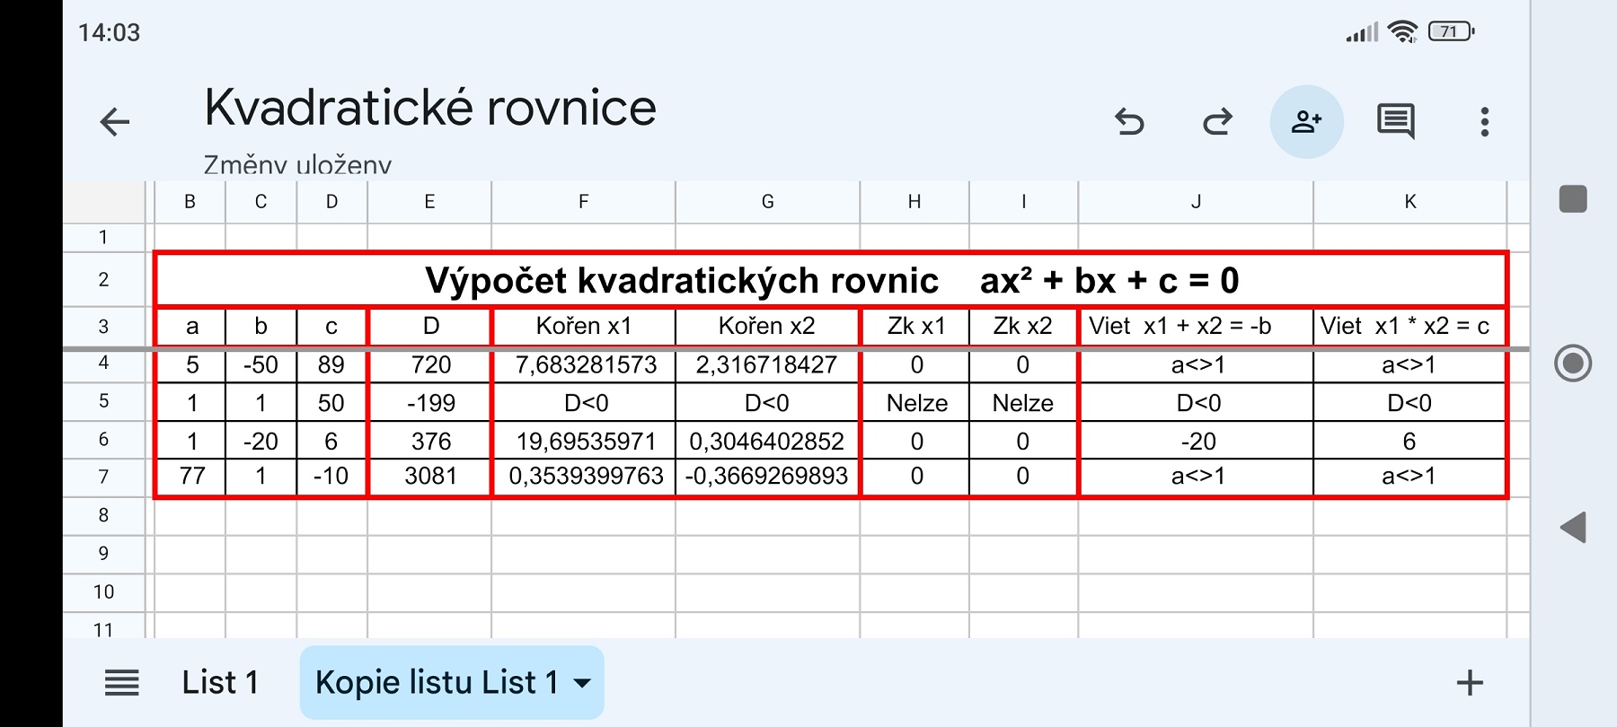The height and width of the screenshot is (727, 1617).
Task: Expand the Kopie listu List 1 dropdown arrow
Action: [x=583, y=683]
